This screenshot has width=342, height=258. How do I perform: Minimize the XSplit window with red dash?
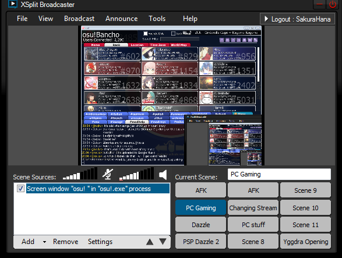pos(319,4)
